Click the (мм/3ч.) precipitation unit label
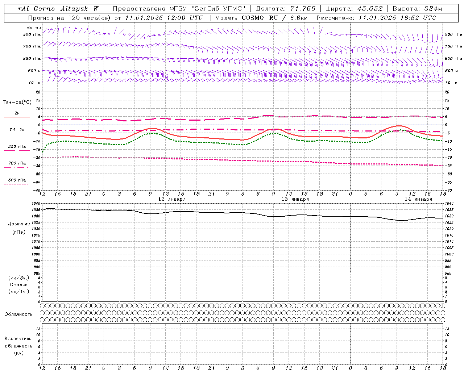The height and width of the screenshot is (371, 464). [x=19, y=278]
